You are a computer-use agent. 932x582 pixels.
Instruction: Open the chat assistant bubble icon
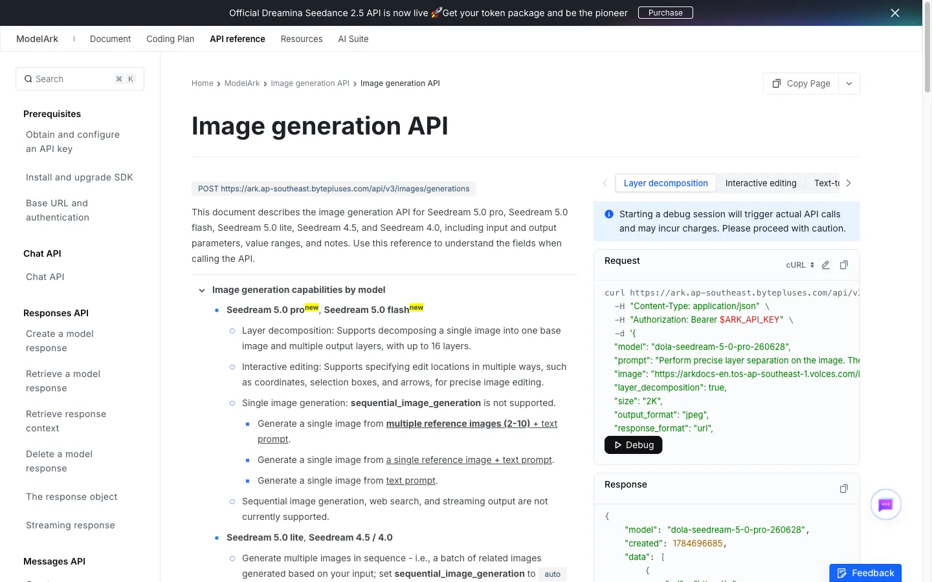(886, 504)
